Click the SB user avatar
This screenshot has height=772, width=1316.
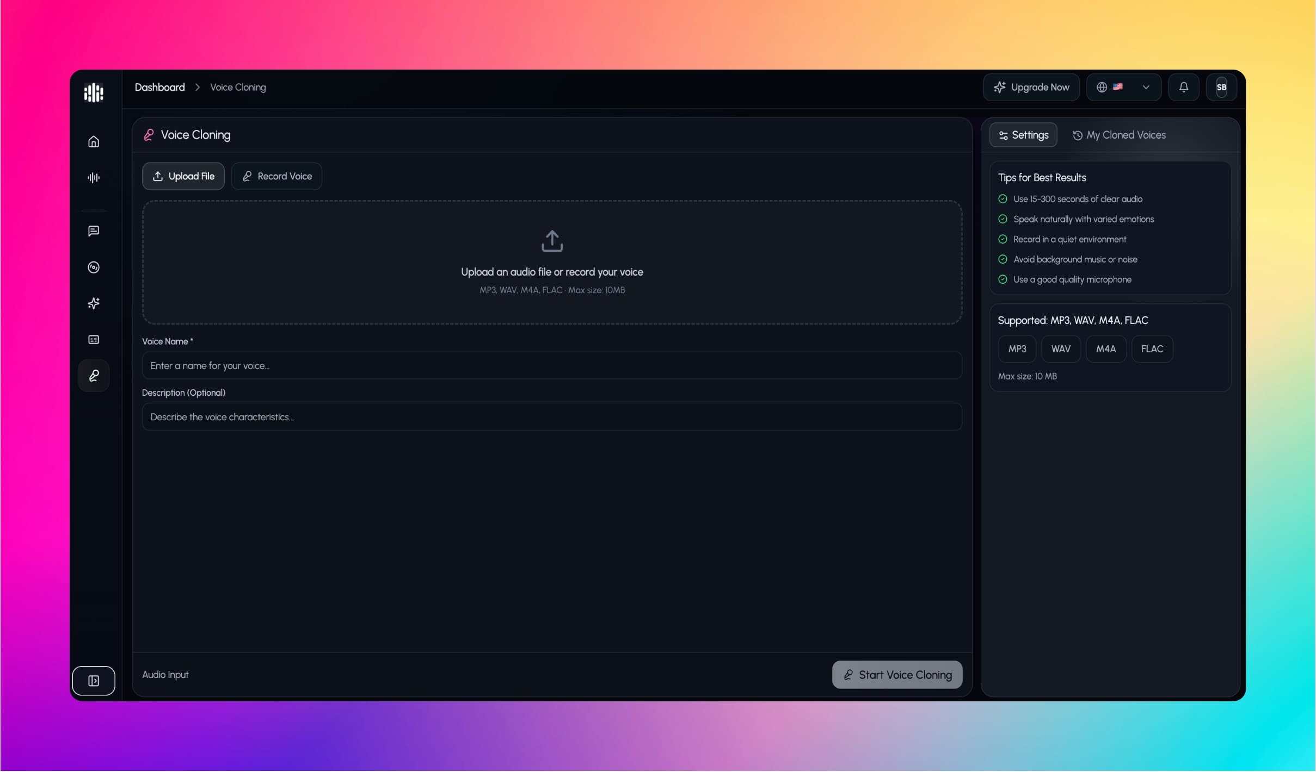pyautogui.click(x=1221, y=87)
